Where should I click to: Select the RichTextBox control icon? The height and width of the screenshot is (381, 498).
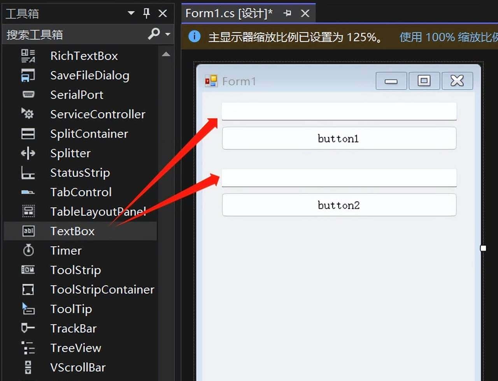click(28, 56)
